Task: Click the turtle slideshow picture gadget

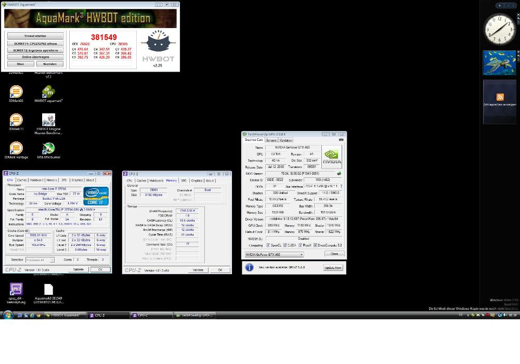Action: (x=499, y=62)
